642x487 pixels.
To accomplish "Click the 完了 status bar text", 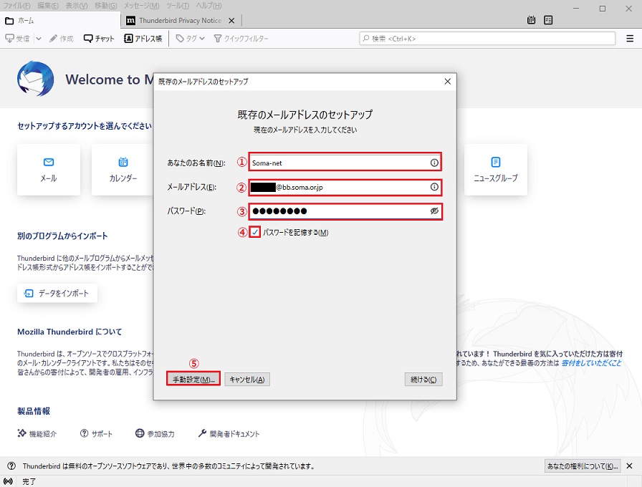I will click(x=29, y=482).
